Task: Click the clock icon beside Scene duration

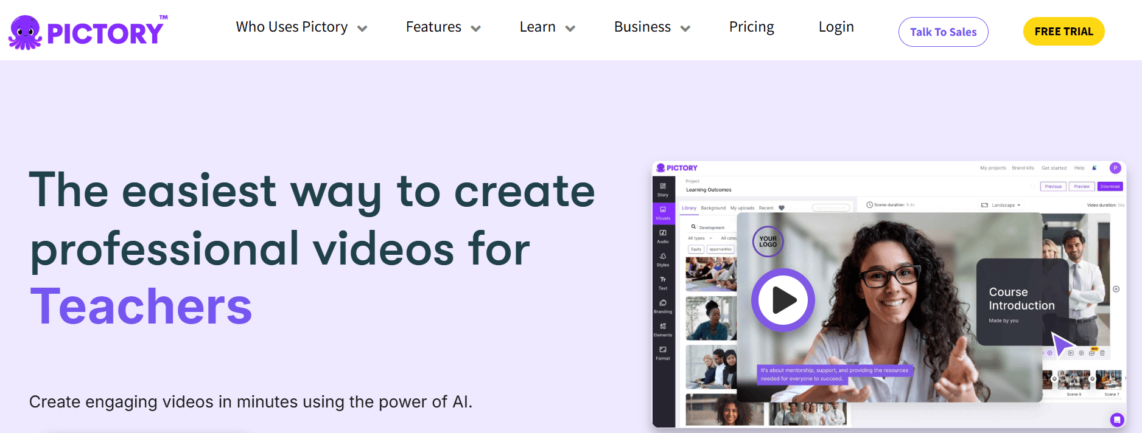Action: coord(869,205)
